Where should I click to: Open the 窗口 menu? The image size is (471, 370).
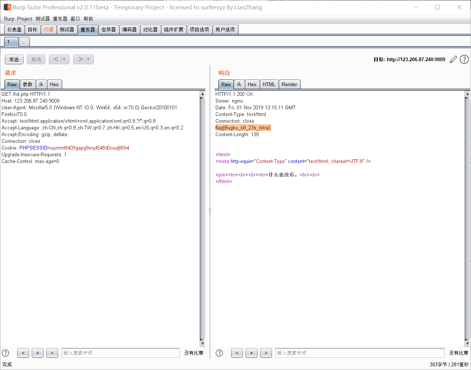(75, 19)
